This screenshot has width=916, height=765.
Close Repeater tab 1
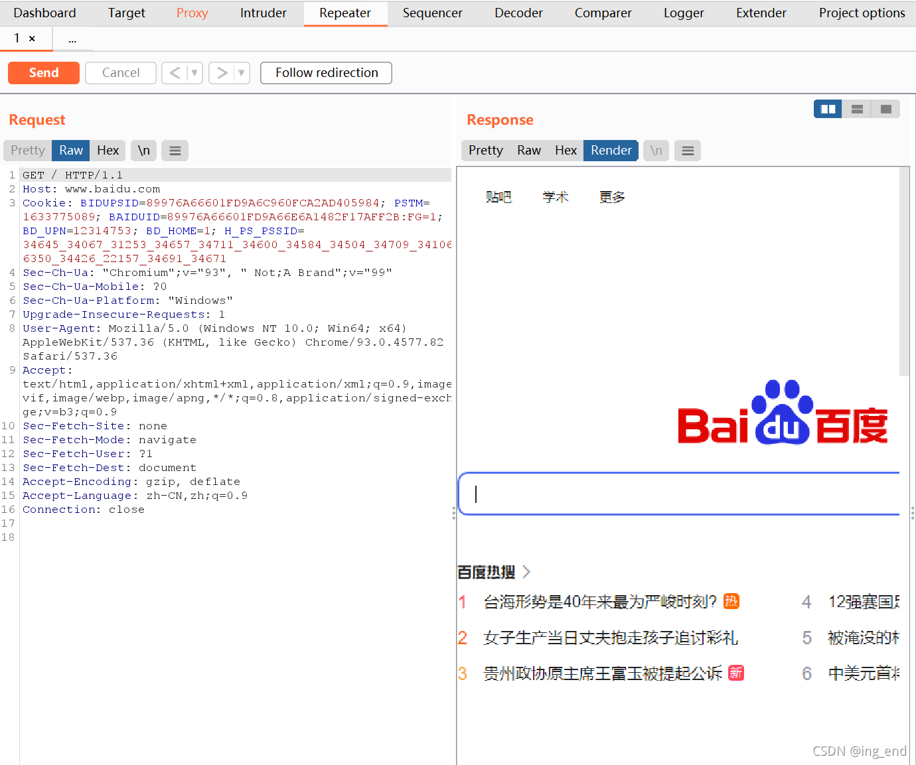pyautogui.click(x=32, y=39)
